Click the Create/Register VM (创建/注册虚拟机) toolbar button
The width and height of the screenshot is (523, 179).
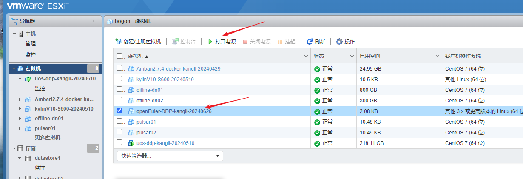click(138, 42)
